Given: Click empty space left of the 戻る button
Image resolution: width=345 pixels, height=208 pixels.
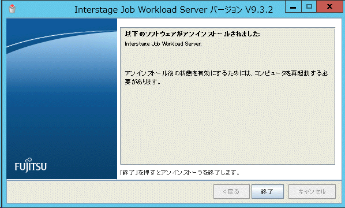Looking at the screenshot, I should point(110,191).
